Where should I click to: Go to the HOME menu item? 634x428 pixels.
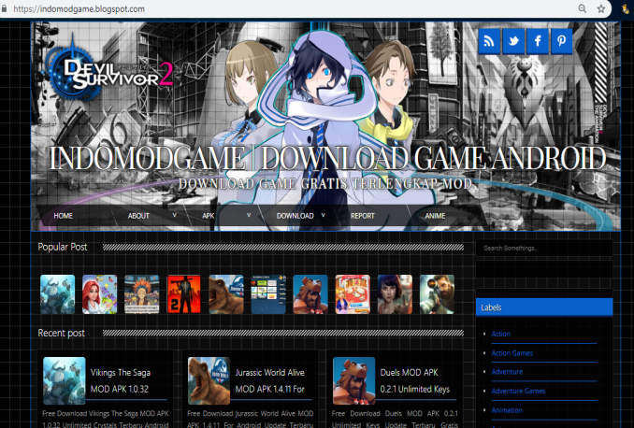pyautogui.click(x=64, y=216)
